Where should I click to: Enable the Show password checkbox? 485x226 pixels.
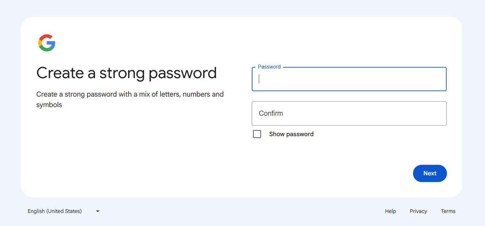tap(257, 134)
